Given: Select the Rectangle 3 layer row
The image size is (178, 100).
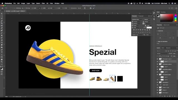Looking at the screenshot, I should pos(166,82).
